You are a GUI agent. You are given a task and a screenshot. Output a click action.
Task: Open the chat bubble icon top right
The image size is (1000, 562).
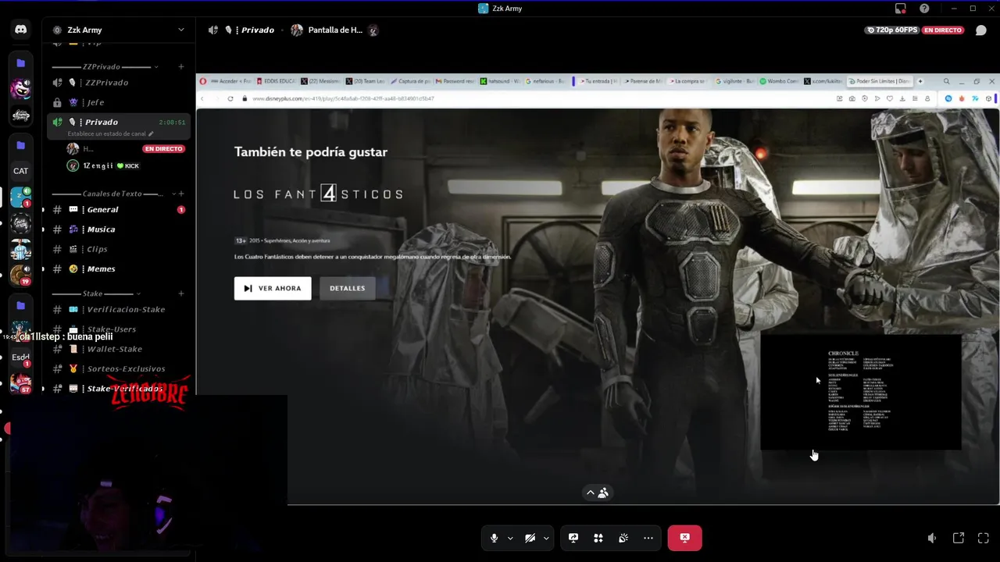[x=981, y=30]
